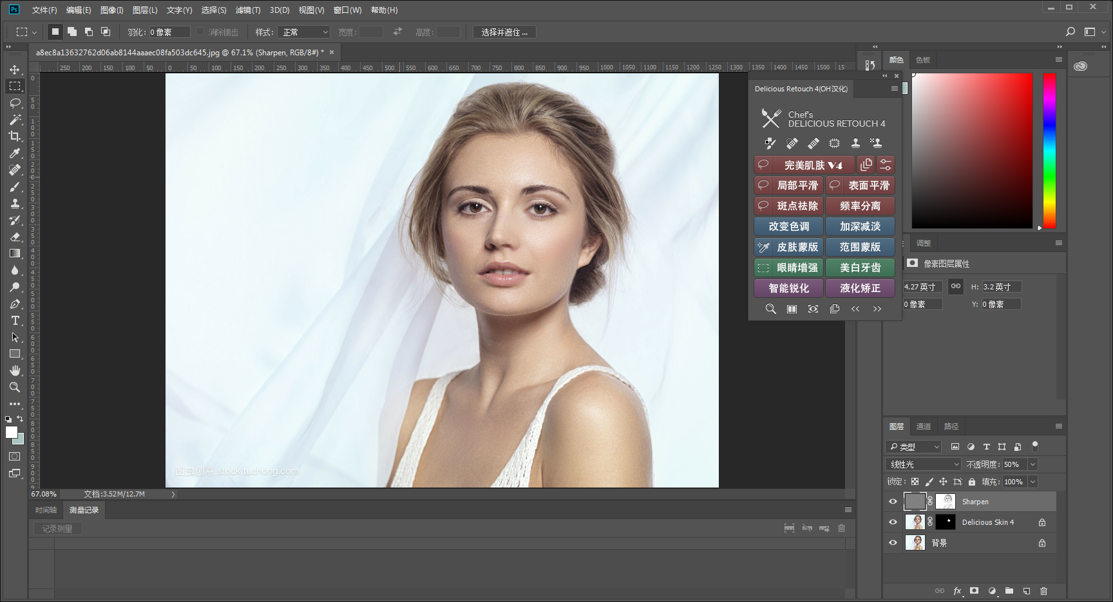The image size is (1113, 602).
Task: Select the Clone Stamp tool
Action: click(x=14, y=203)
